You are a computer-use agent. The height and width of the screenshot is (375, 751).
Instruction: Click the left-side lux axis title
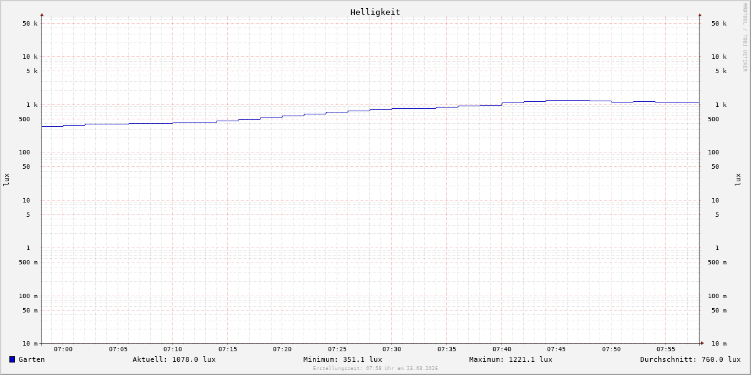[x=6, y=179]
